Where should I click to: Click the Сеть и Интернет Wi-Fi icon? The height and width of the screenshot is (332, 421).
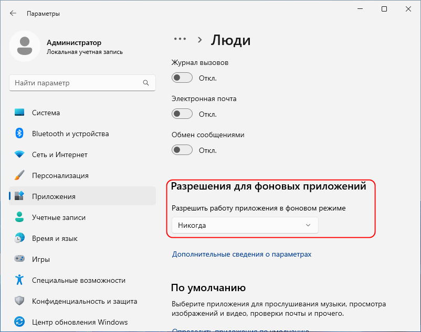click(19, 154)
